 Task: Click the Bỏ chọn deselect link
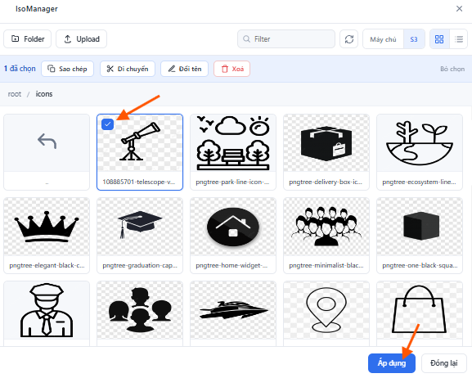[x=452, y=69]
